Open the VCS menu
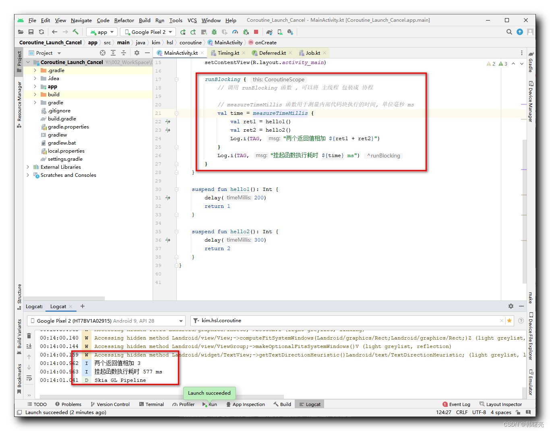Viewport: 550px width, 431px height. [192, 20]
